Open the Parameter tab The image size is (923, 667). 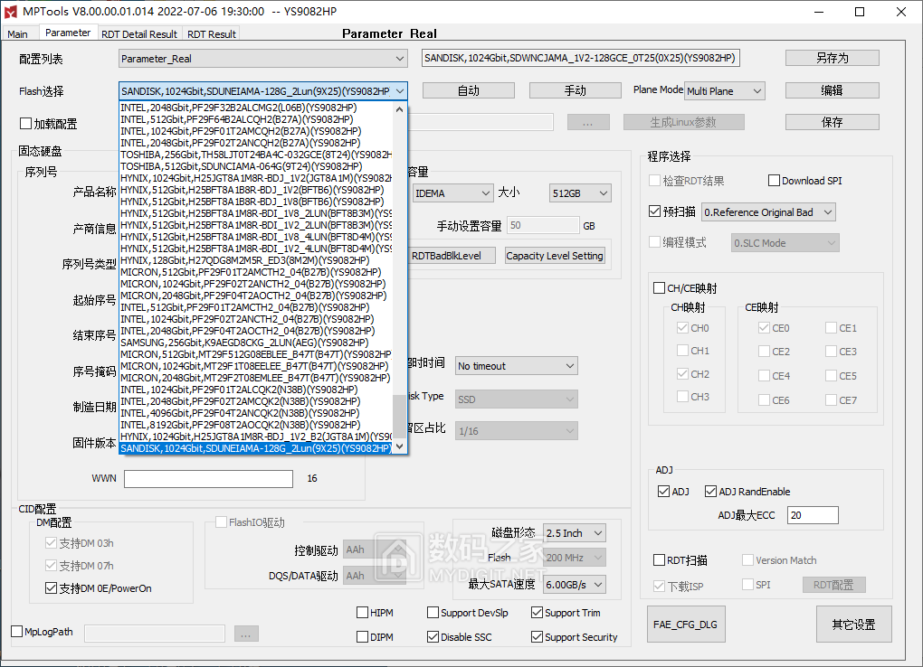tap(68, 33)
